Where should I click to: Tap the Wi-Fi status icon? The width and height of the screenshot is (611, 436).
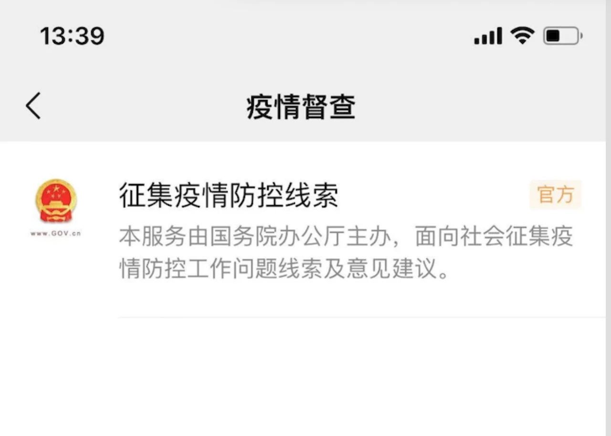tap(522, 35)
